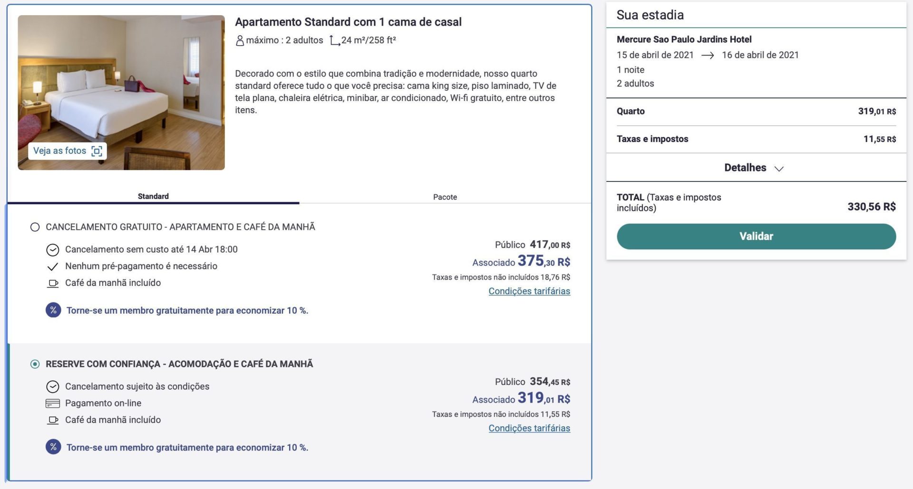Screen dimensions: 913x489
Task: Open Condições tarifárias for the 375,30 rate
Action: pyautogui.click(x=529, y=291)
